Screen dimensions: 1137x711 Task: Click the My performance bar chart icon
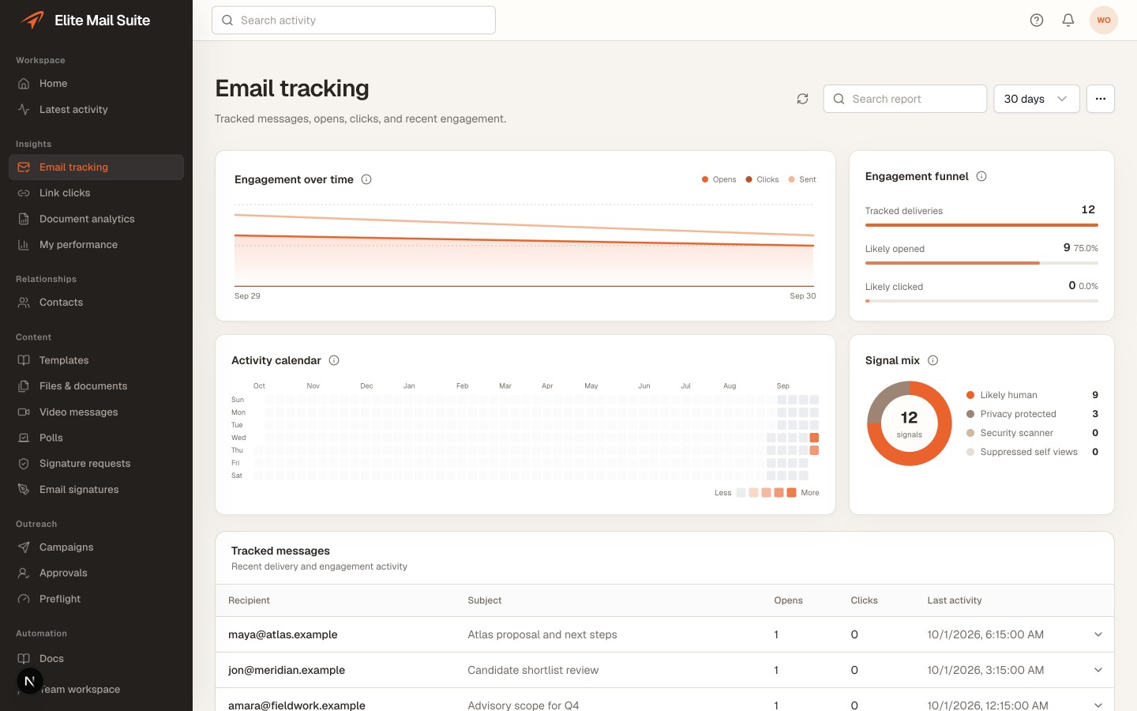(x=24, y=245)
